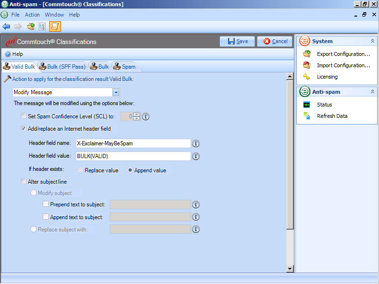Screen dimensions: 379x284
Task: Click the scrollbar up arrow
Action: click(x=290, y=76)
